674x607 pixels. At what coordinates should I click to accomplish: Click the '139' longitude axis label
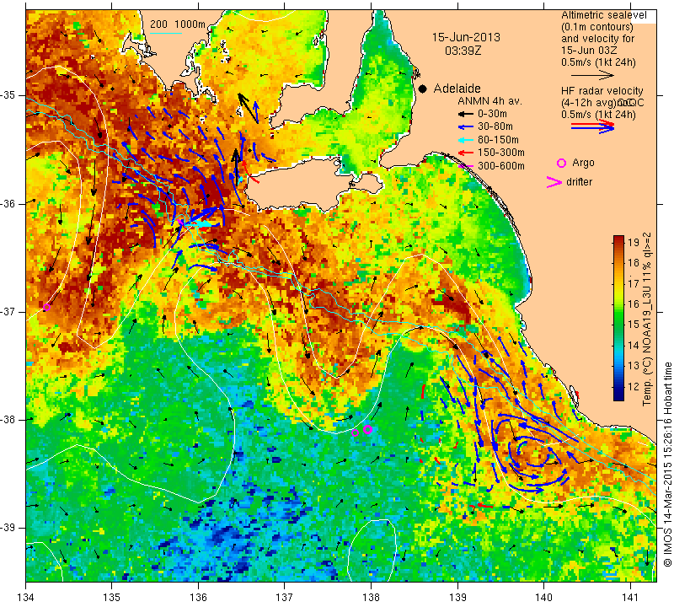pos(457,598)
